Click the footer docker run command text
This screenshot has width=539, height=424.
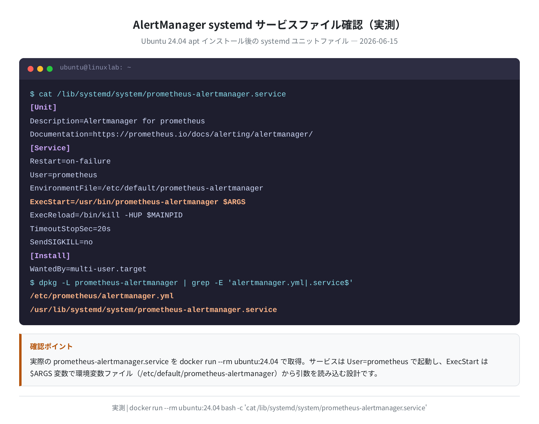tap(269, 408)
